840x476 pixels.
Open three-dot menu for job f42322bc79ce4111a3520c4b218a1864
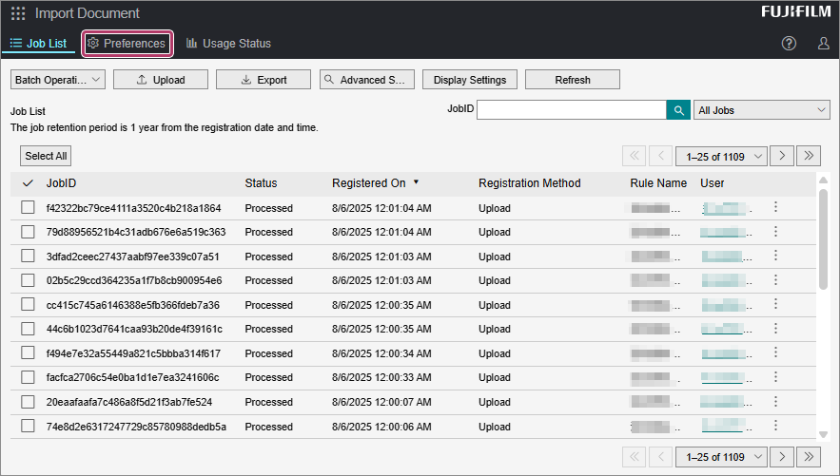[775, 207]
